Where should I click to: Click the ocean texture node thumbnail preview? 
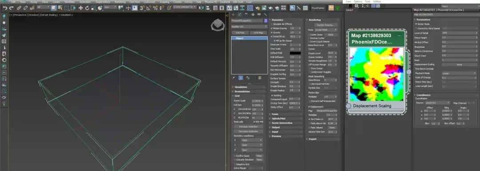coord(376,74)
